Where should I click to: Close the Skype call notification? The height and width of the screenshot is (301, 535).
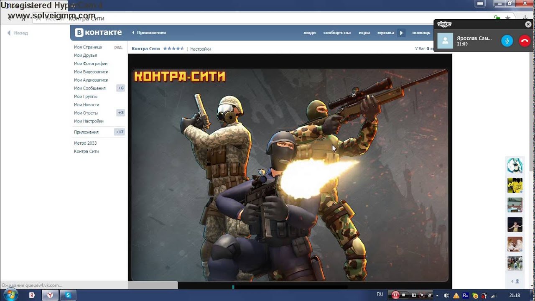pos(528,24)
